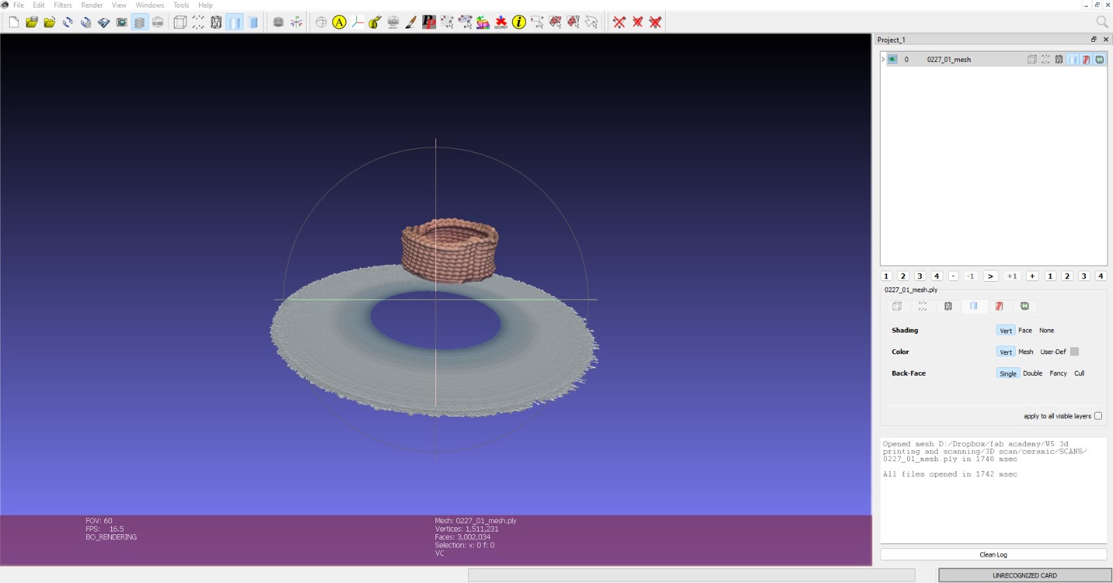The height and width of the screenshot is (583, 1113).
Task: Set Shading to Face
Action: pyautogui.click(x=1025, y=330)
